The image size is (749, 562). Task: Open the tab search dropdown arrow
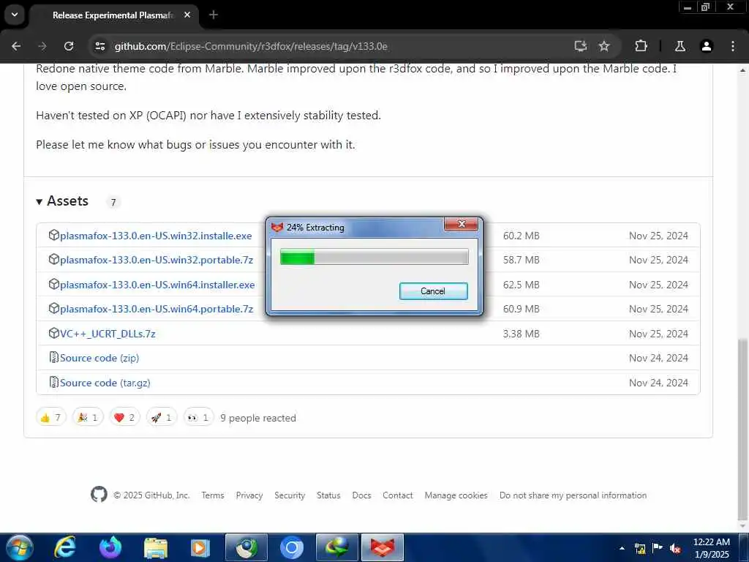pos(15,15)
